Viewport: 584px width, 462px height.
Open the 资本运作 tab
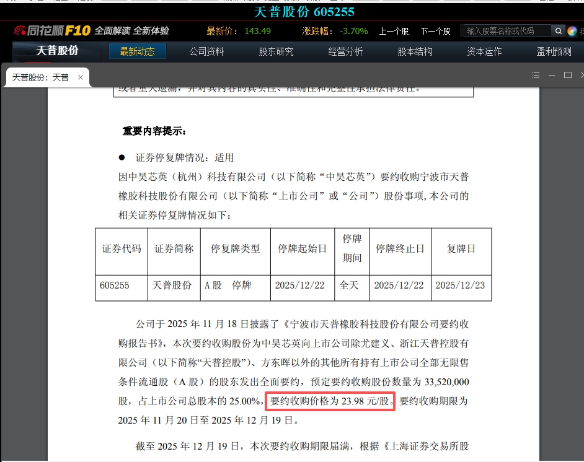(484, 51)
